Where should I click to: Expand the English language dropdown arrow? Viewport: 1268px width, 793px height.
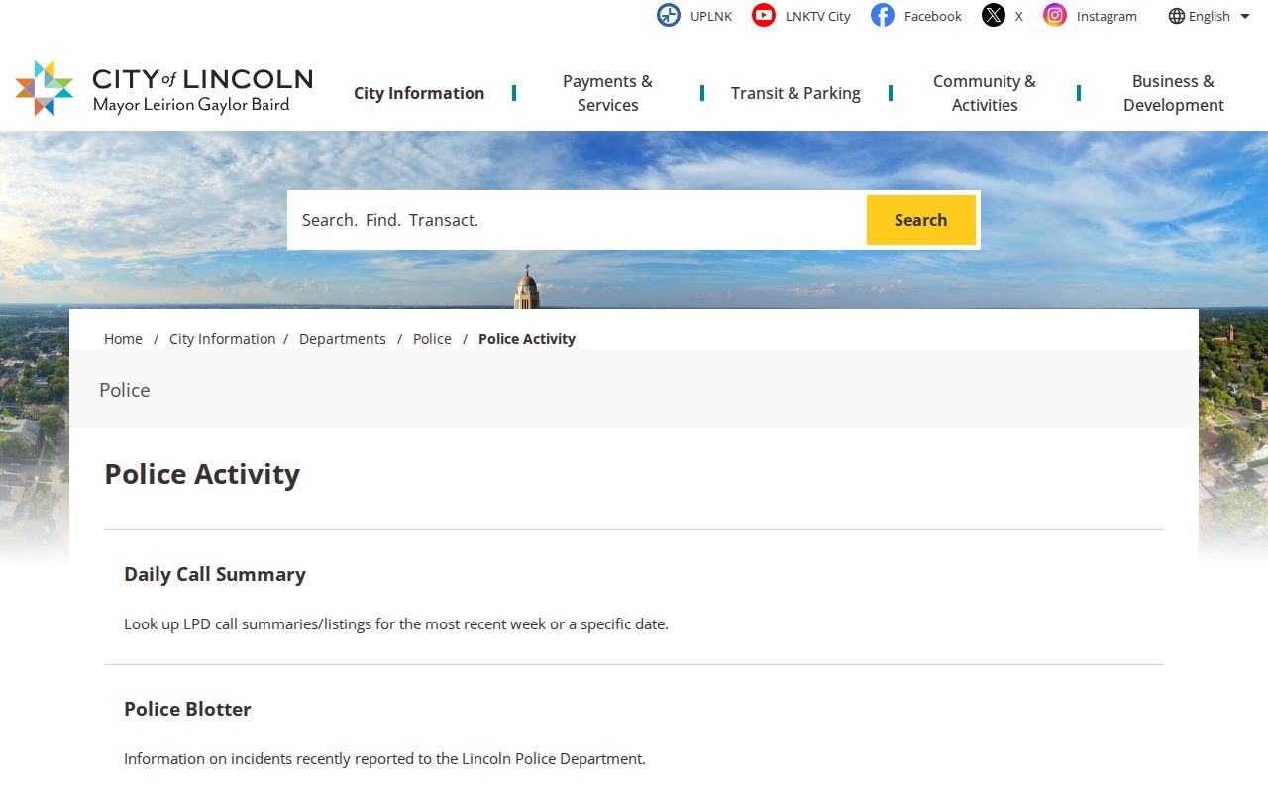click(x=1245, y=16)
